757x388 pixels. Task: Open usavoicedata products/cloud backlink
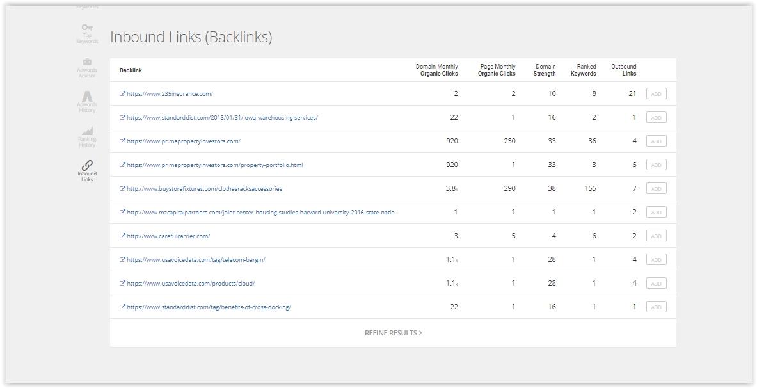click(191, 283)
